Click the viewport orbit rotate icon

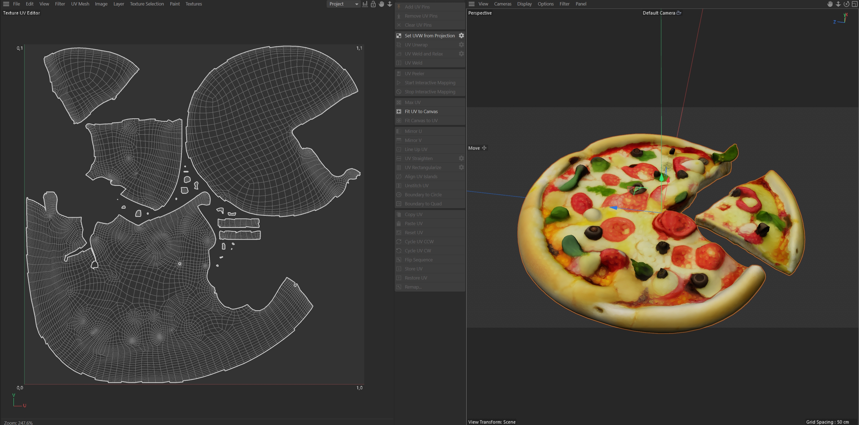click(x=846, y=4)
